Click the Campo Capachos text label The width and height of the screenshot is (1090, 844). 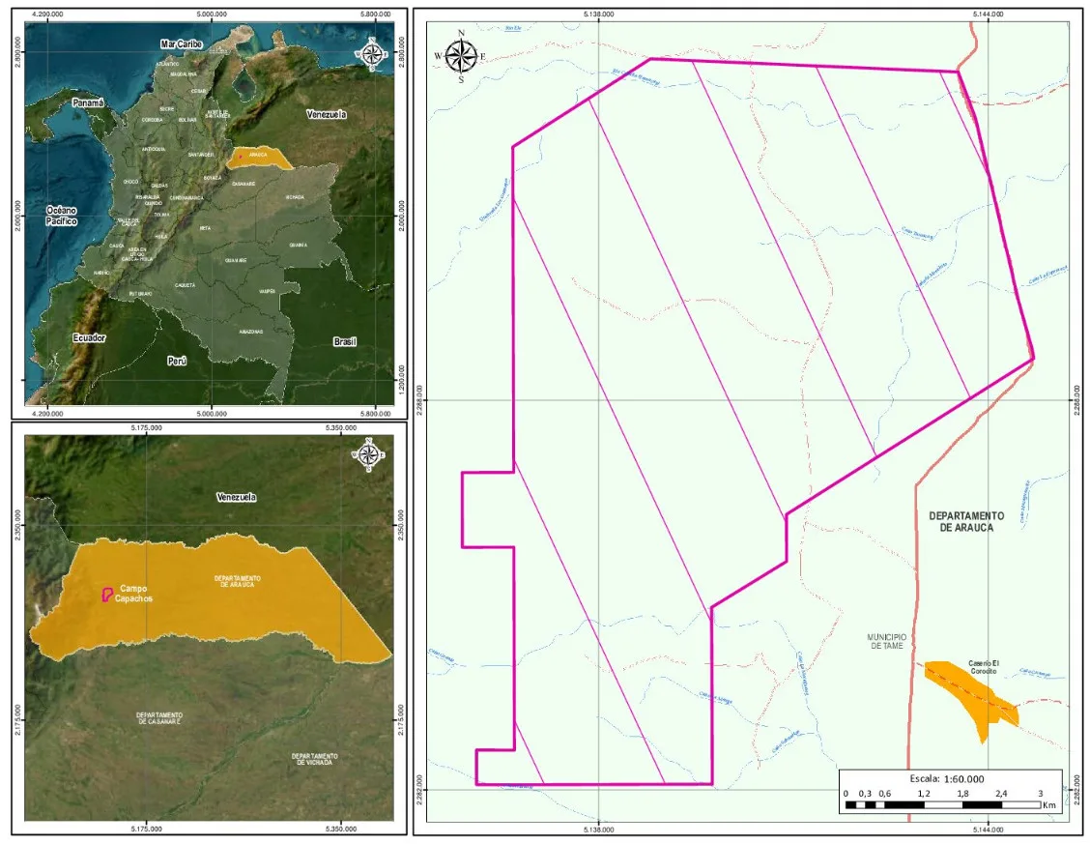click(133, 594)
